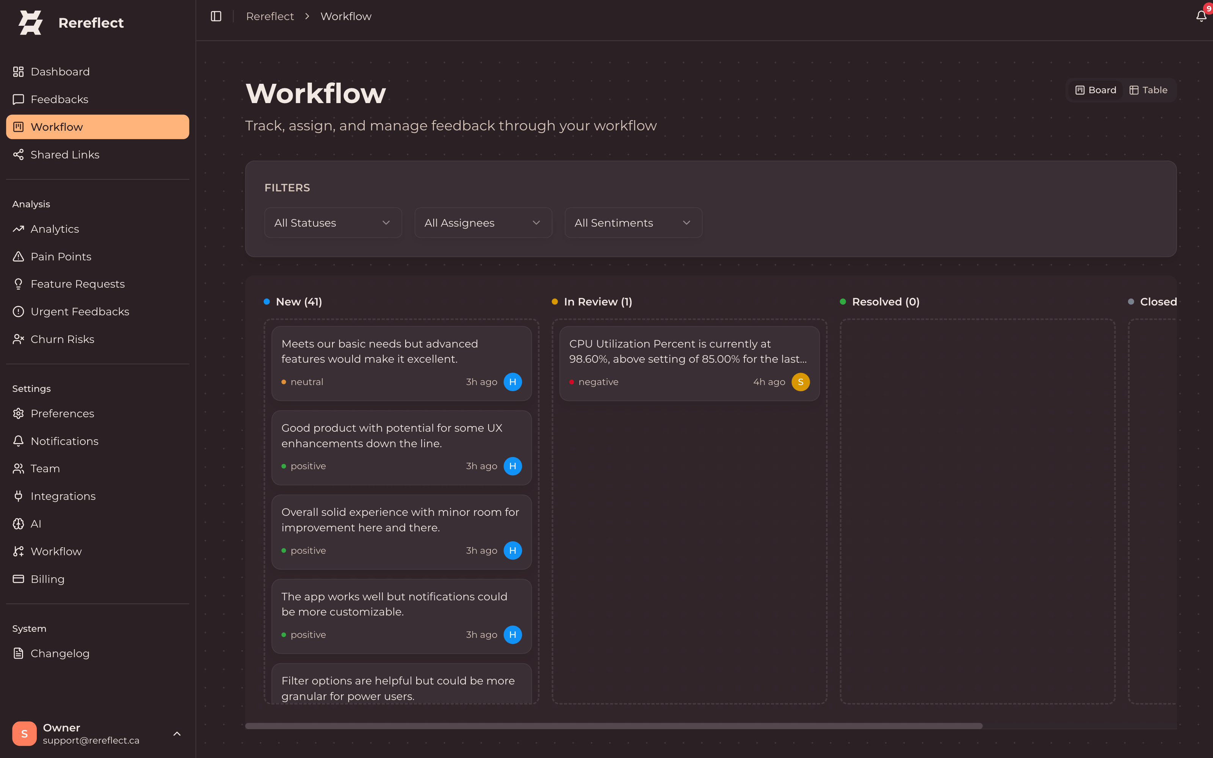Image resolution: width=1213 pixels, height=758 pixels.
Task: Open AI brain icon in settings
Action: [19, 524]
